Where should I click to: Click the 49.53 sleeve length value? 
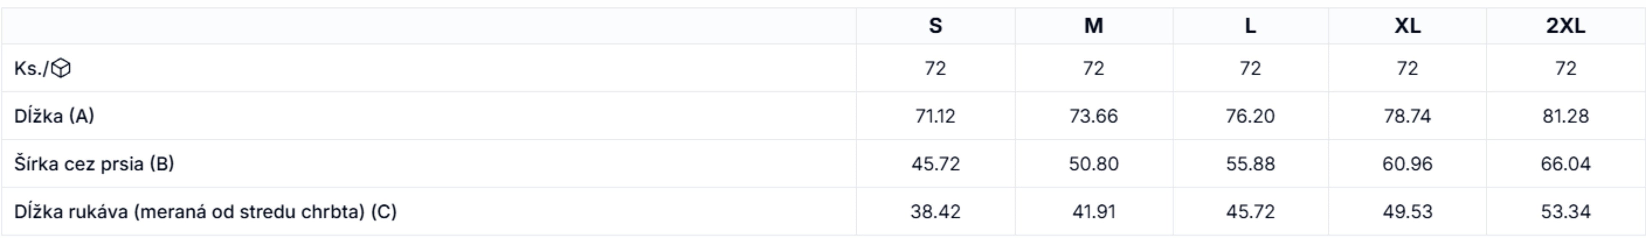coord(1408,212)
